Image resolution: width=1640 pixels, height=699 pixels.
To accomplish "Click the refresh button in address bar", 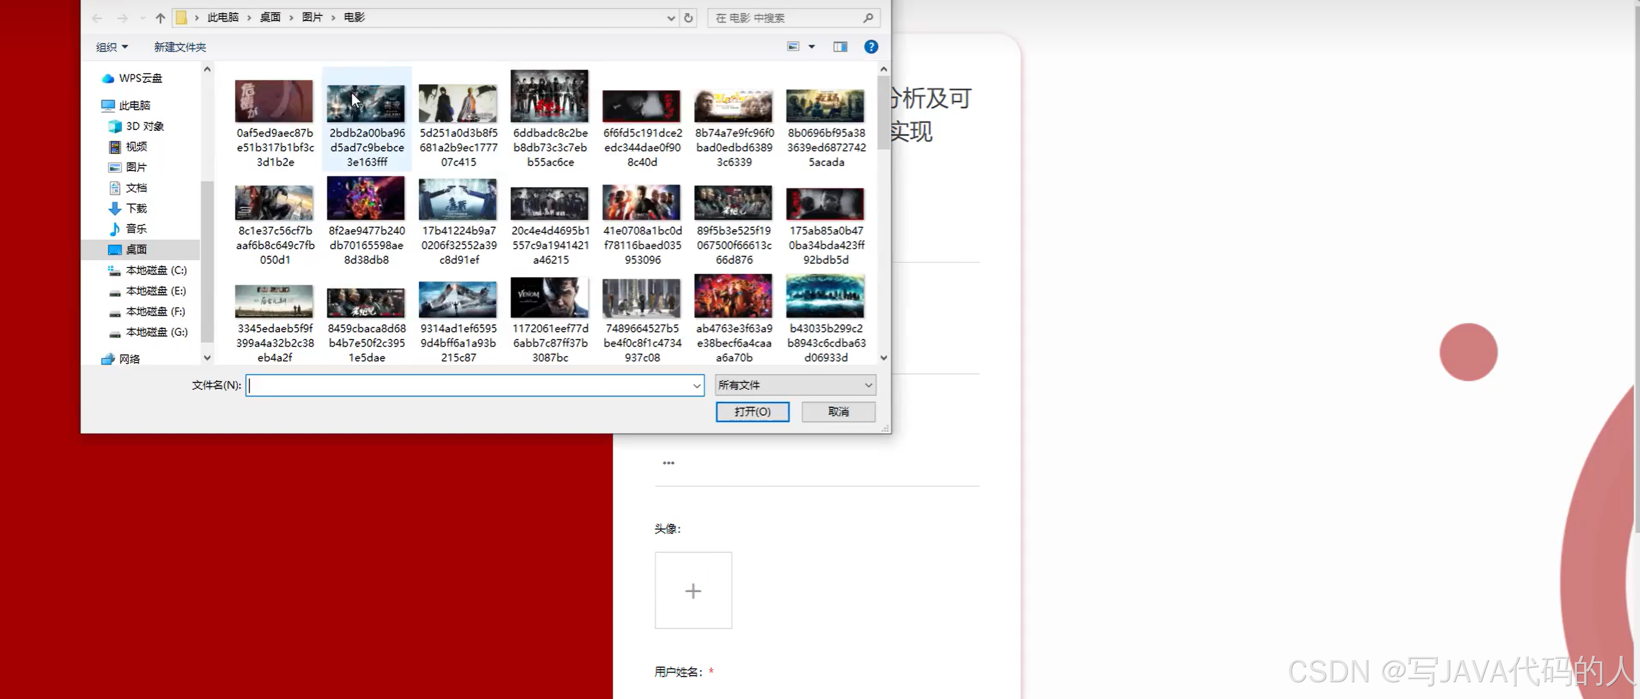I will point(688,18).
